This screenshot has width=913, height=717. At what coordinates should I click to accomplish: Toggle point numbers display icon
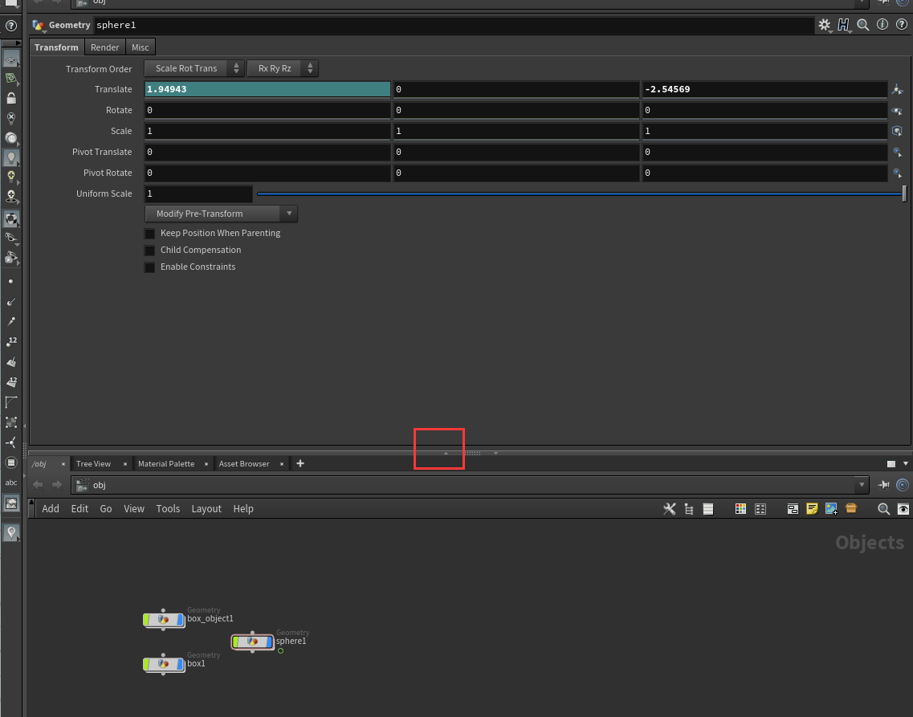pyautogui.click(x=11, y=341)
